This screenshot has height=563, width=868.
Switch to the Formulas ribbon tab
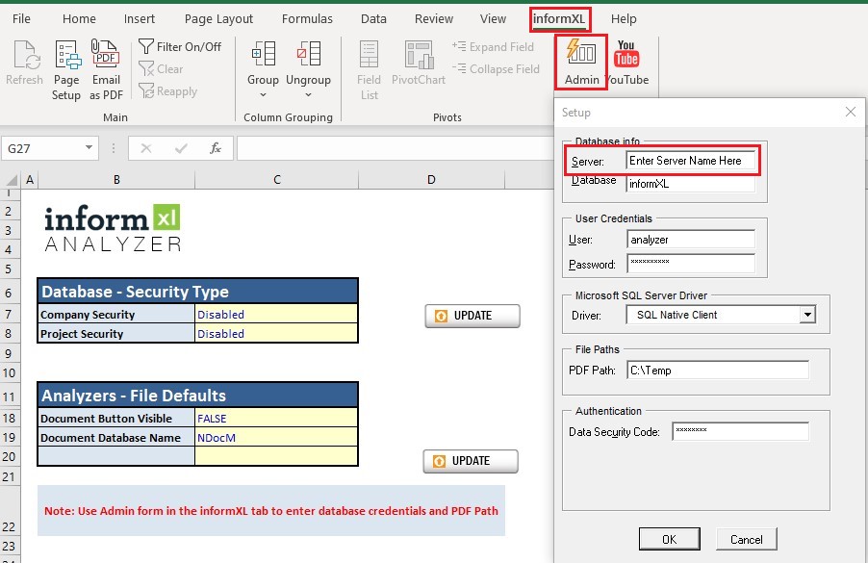pos(307,17)
